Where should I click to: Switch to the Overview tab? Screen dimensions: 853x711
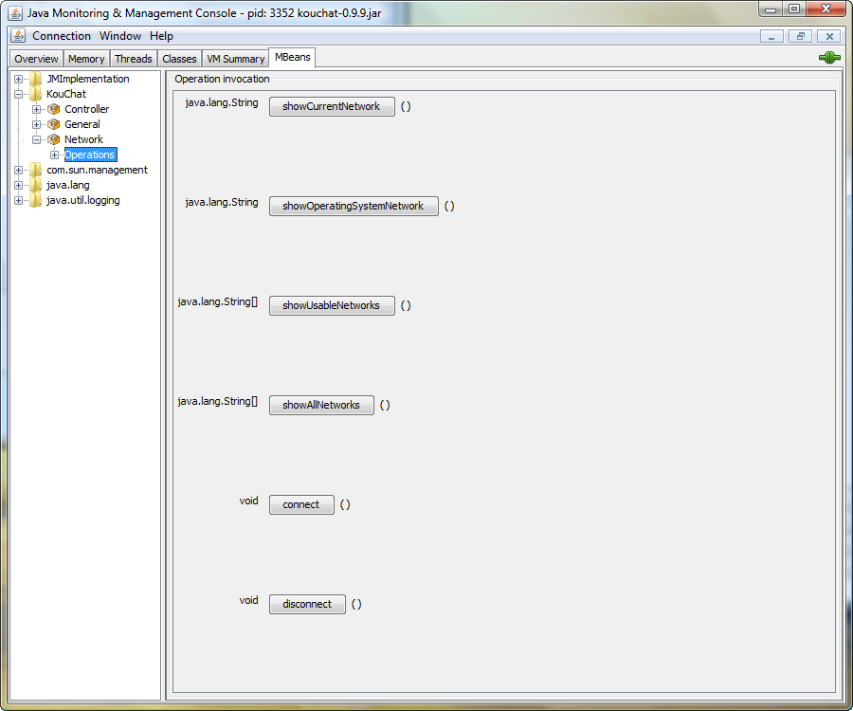(x=36, y=59)
